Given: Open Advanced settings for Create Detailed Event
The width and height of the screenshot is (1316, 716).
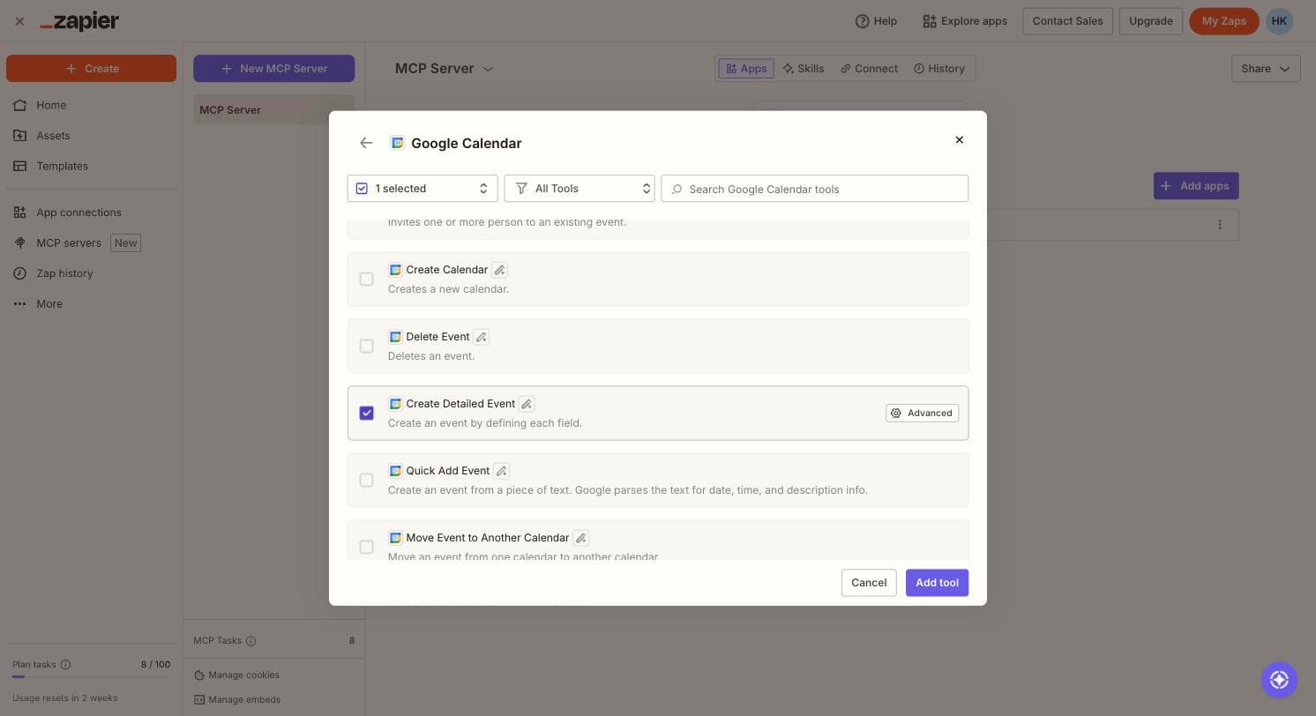Looking at the screenshot, I should click(922, 414).
